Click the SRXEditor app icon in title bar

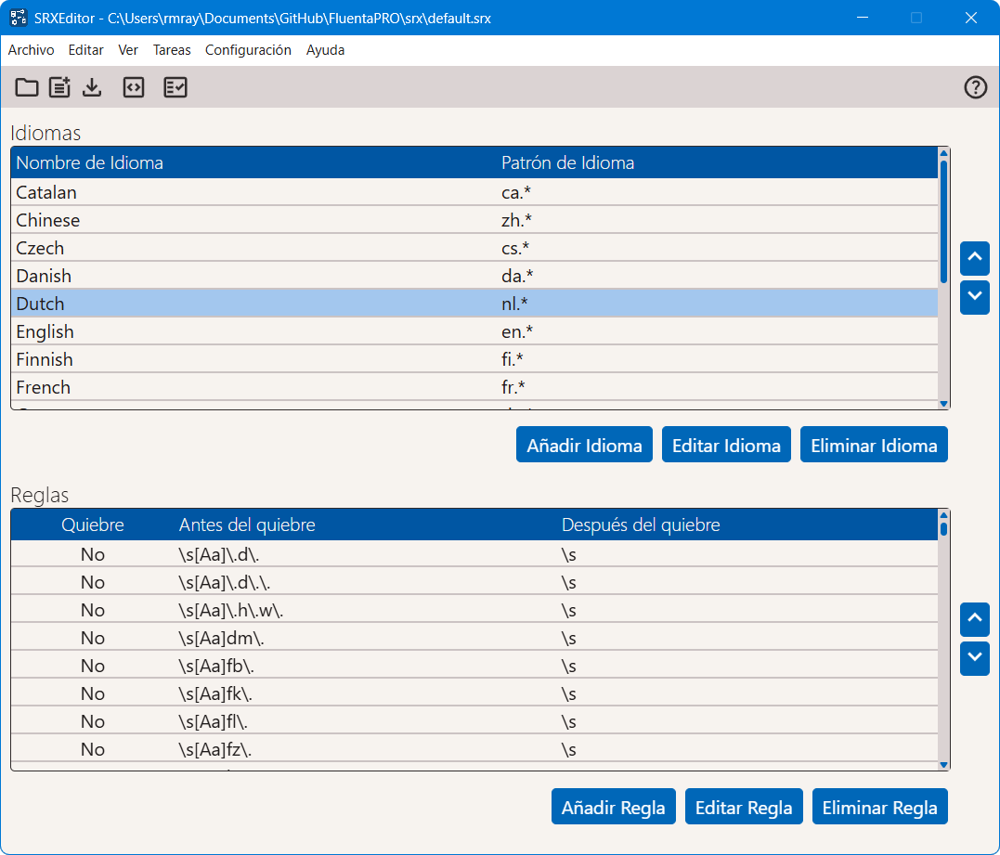point(18,18)
